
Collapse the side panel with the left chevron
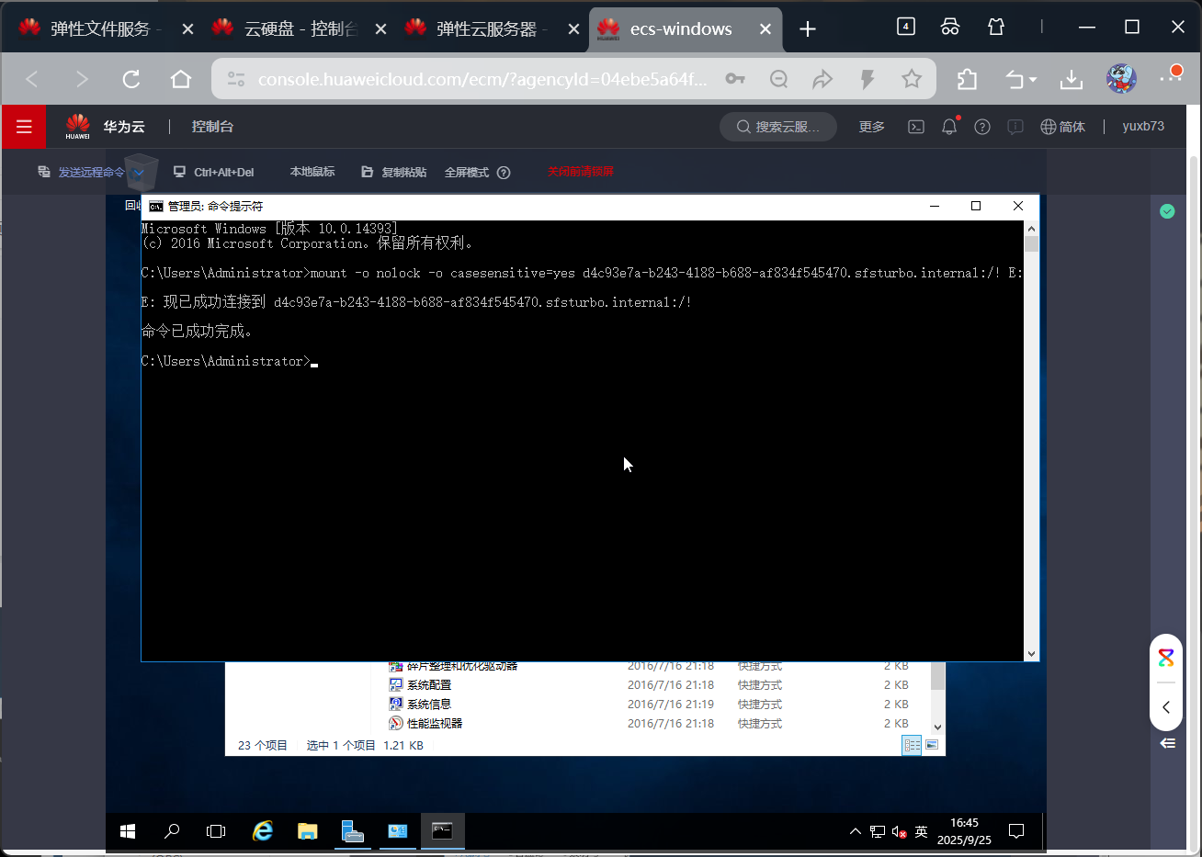point(1166,707)
